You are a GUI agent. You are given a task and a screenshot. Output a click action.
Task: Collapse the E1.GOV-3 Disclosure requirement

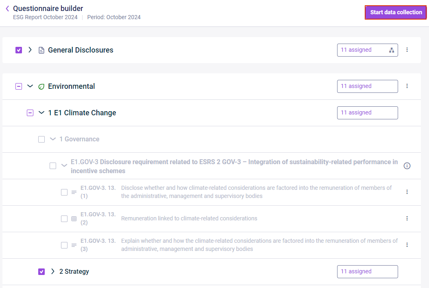coord(64,165)
